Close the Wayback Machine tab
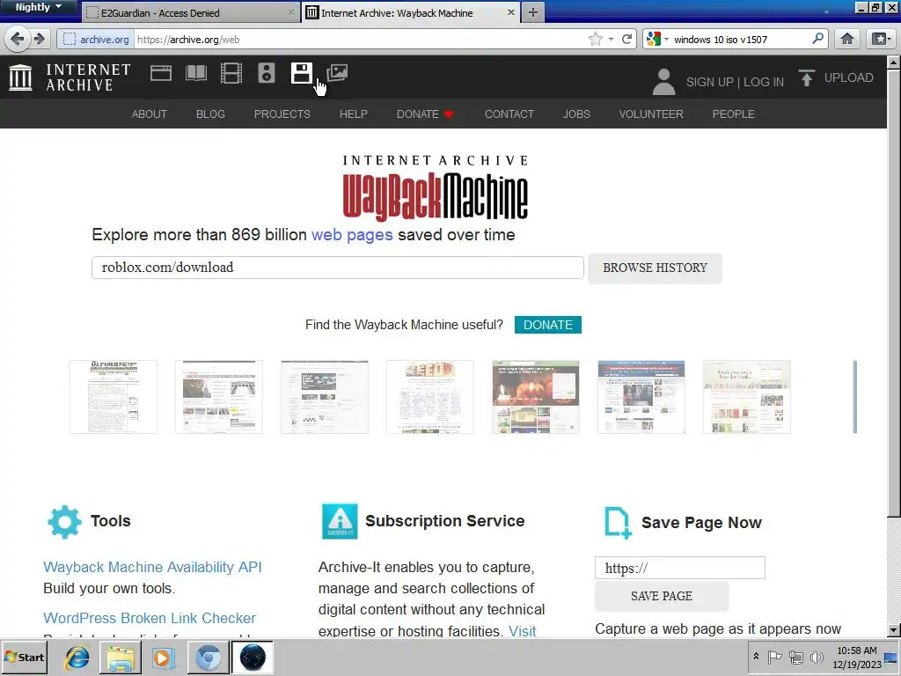 click(511, 12)
